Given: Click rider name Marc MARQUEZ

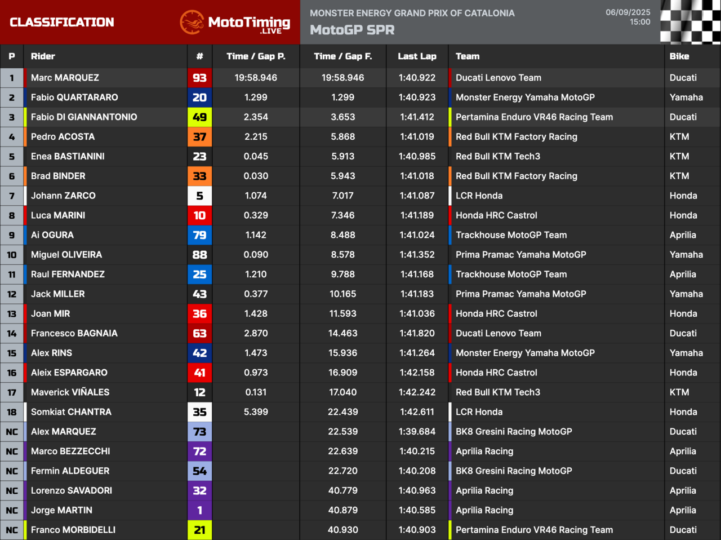Looking at the screenshot, I should click(x=65, y=78).
